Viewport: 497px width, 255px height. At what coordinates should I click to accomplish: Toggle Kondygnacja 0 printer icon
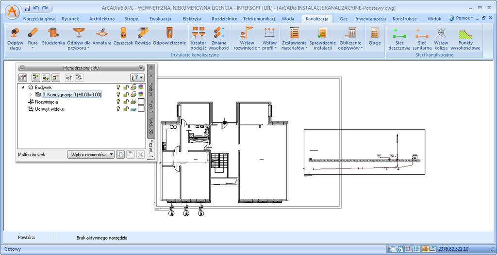coord(134,94)
